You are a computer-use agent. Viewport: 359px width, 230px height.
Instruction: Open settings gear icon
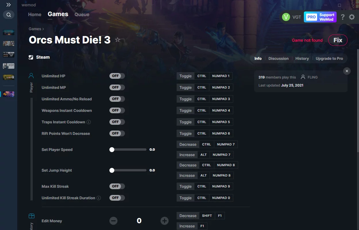pos(352,17)
